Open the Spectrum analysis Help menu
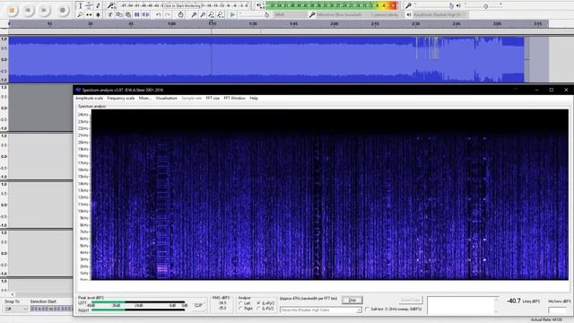 coord(254,98)
